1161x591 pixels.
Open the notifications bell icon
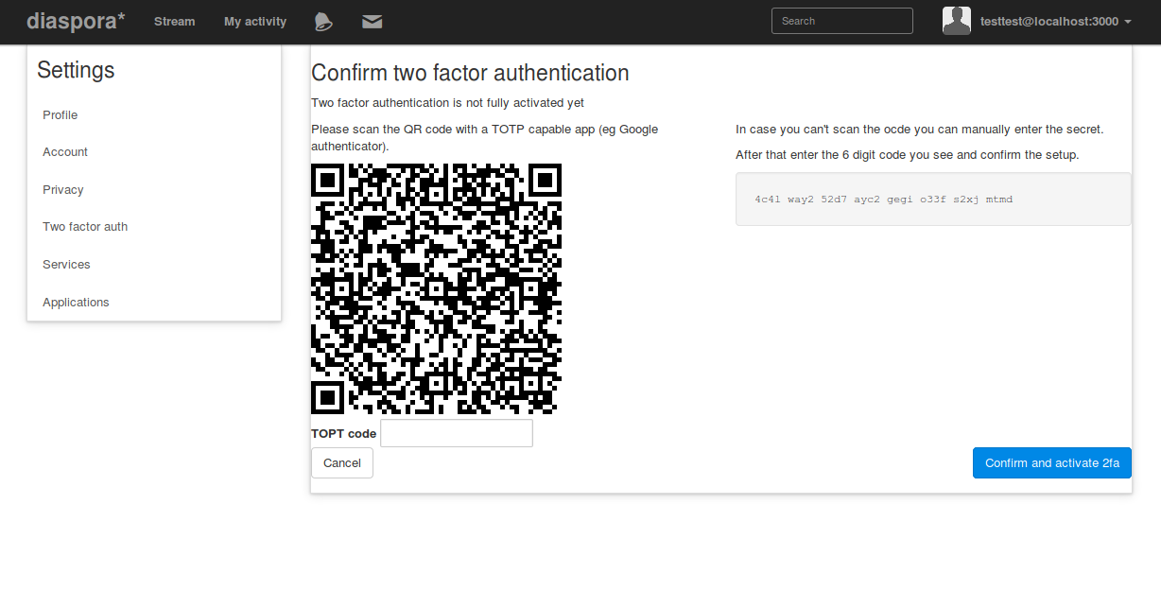[x=322, y=22]
